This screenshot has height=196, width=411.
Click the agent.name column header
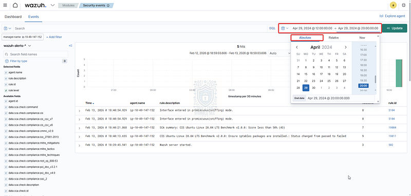click(x=137, y=103)
